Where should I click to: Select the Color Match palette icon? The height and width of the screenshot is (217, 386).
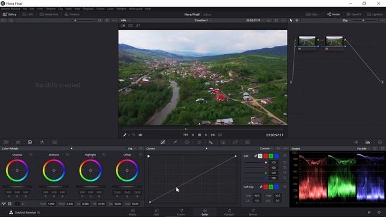(x=18, y=142)
